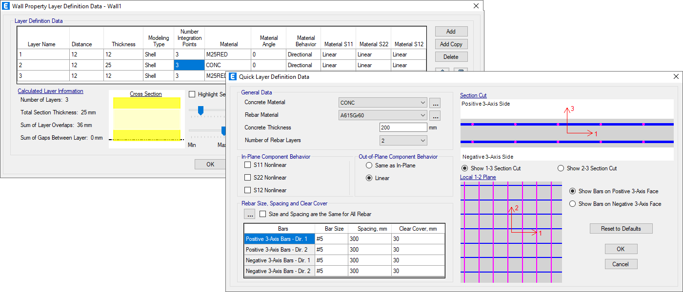
Task: Open the Concrete Material dropdown
Action: click(383, 103)
